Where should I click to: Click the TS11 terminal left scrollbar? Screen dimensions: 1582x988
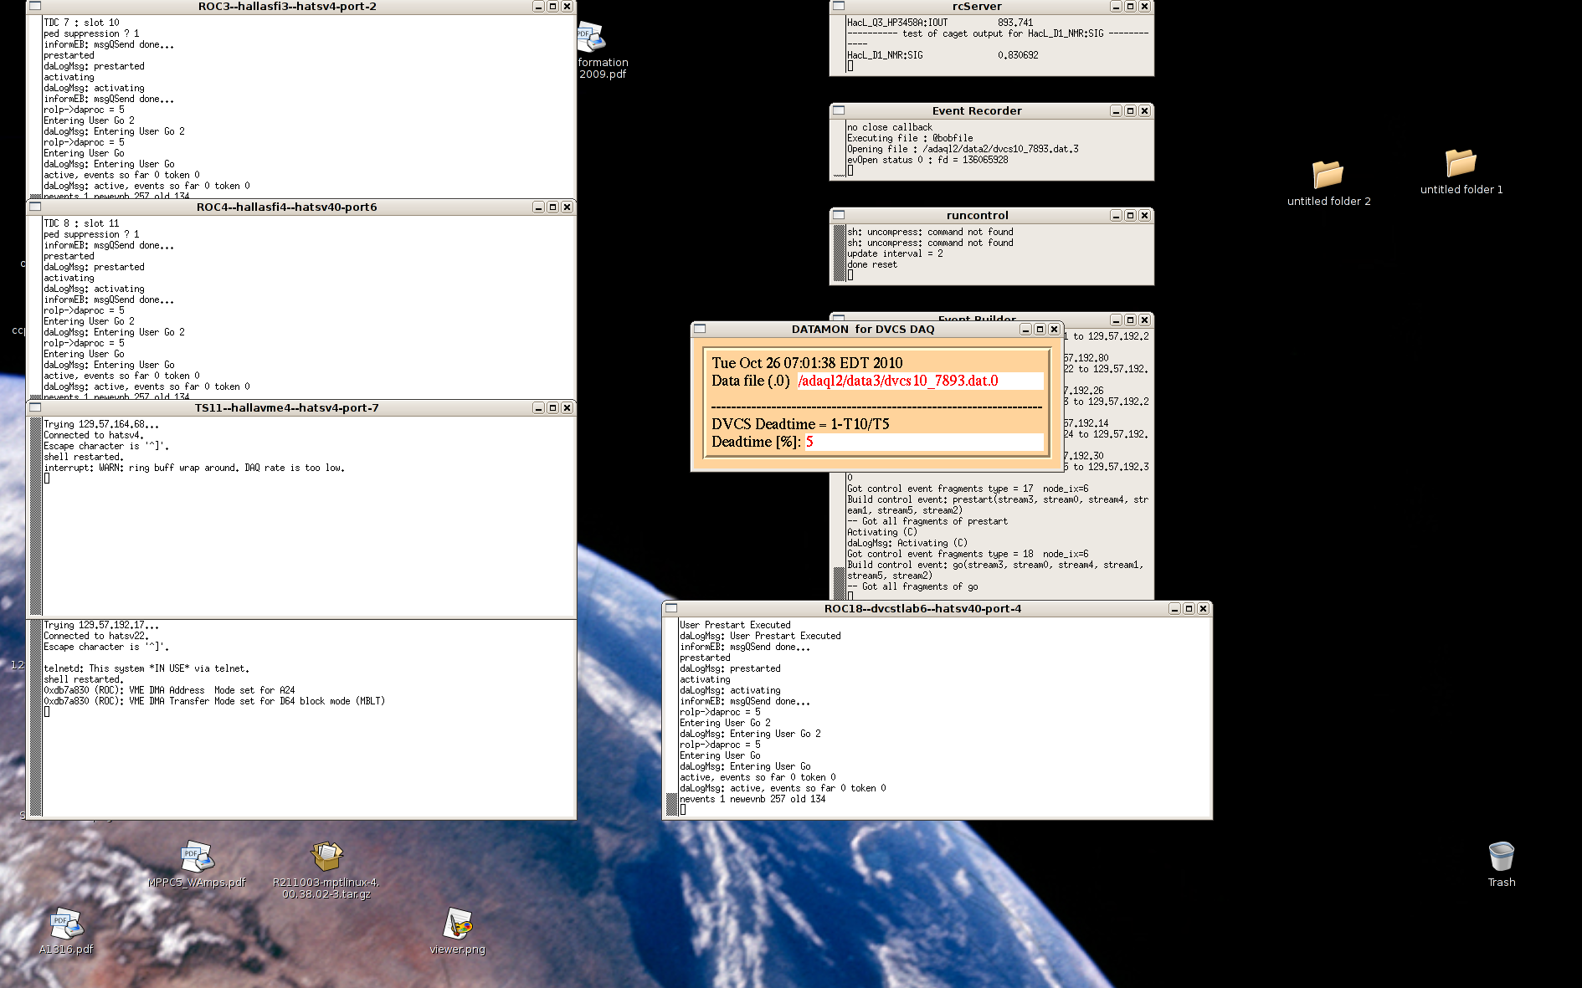point(36,516)
